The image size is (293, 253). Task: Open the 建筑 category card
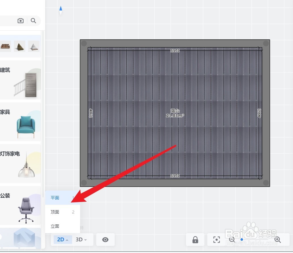pos(20,80)
